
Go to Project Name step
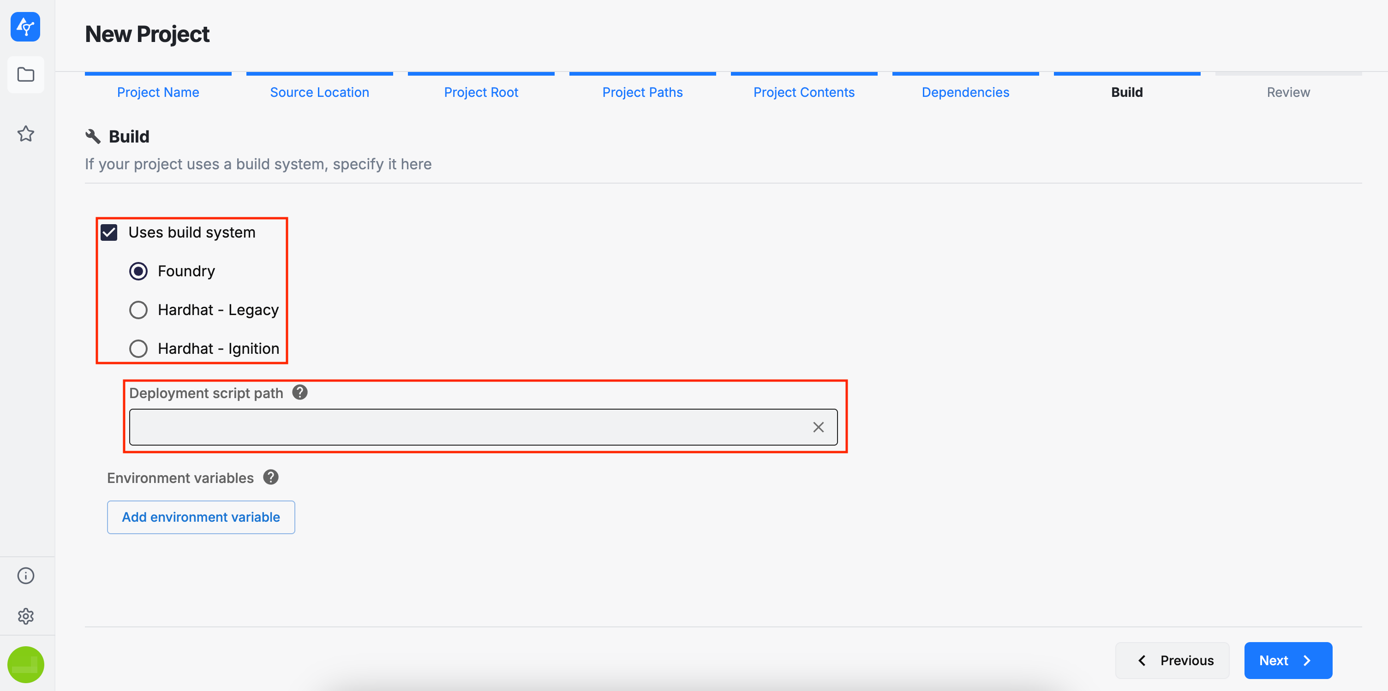pyautogui.click(x=158, y=92)
